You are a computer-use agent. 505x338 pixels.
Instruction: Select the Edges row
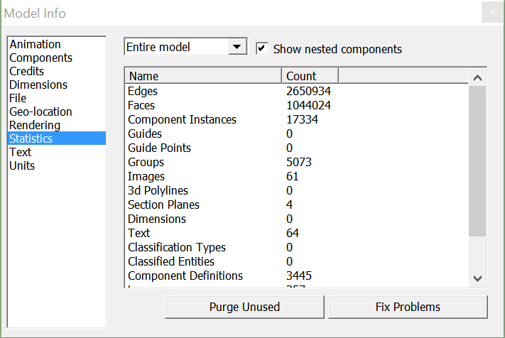click(x=296, y=91)
